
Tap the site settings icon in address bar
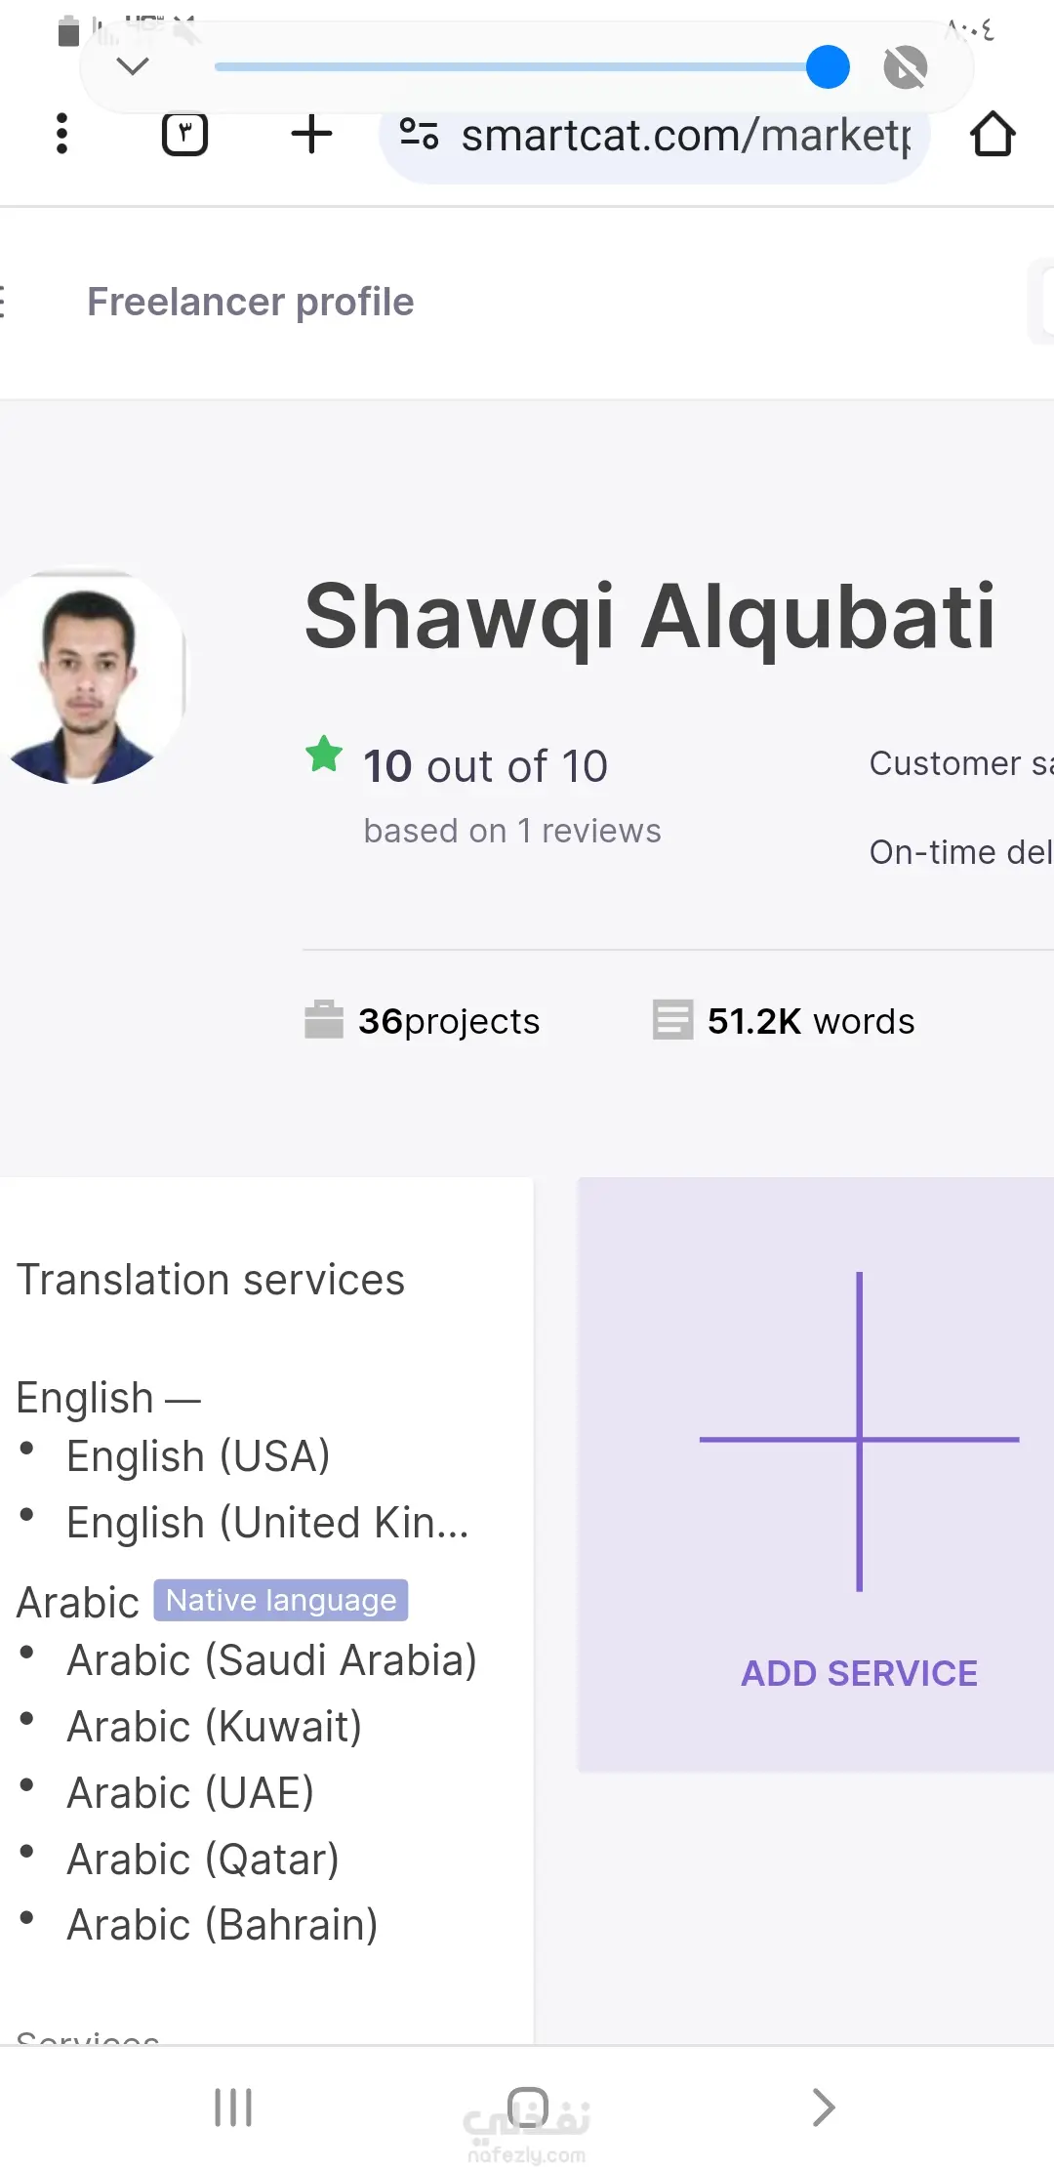(x=420, y=134)
